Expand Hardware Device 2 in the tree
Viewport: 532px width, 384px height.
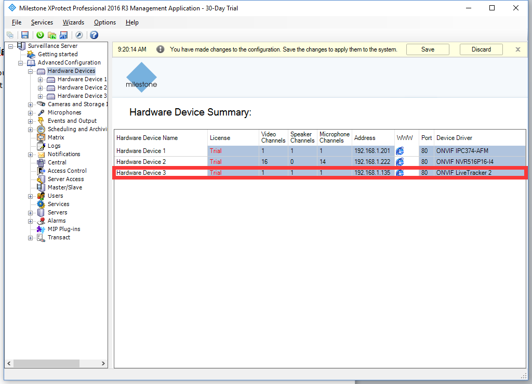(41, 88)
